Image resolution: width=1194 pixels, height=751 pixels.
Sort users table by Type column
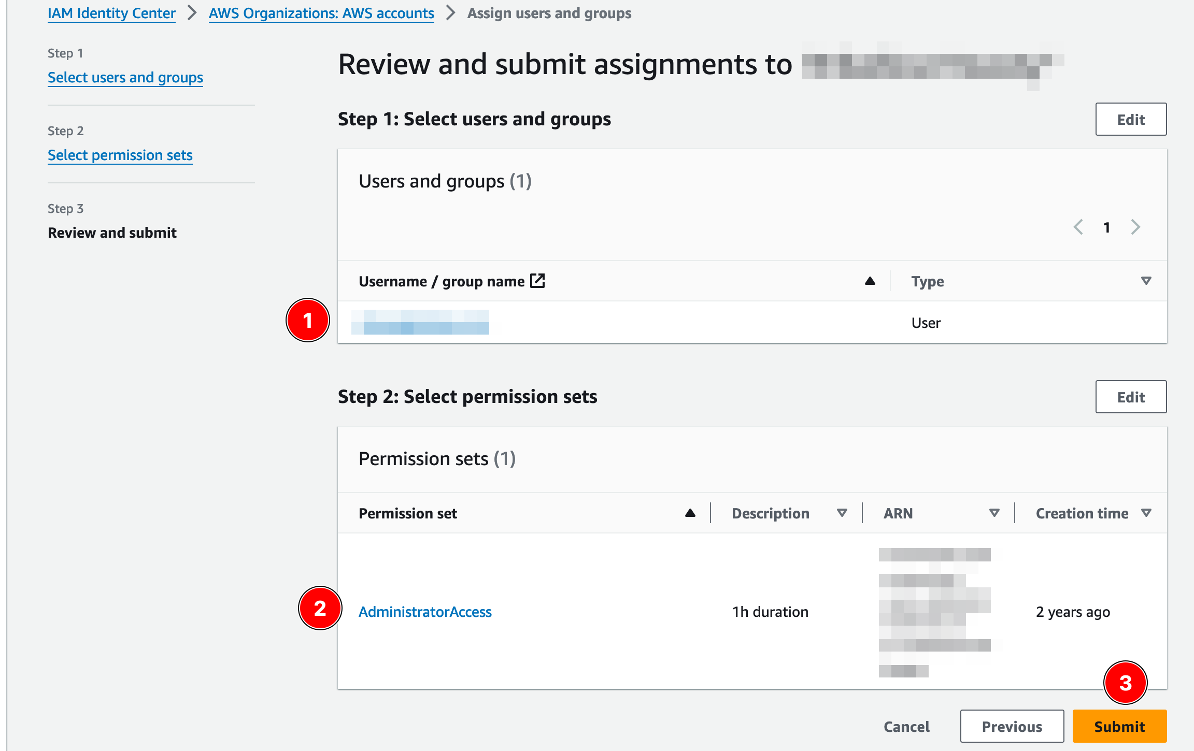tap(1146, 281)
